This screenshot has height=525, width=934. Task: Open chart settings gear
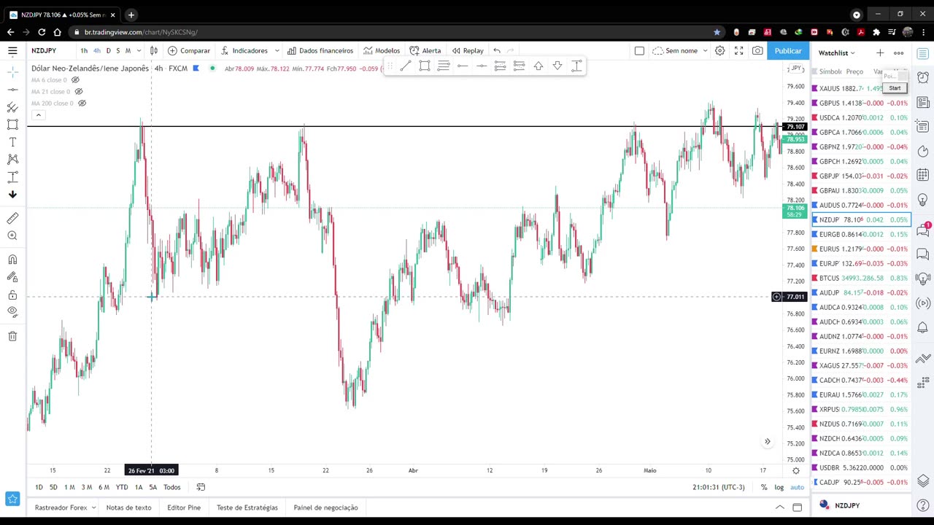719,50
